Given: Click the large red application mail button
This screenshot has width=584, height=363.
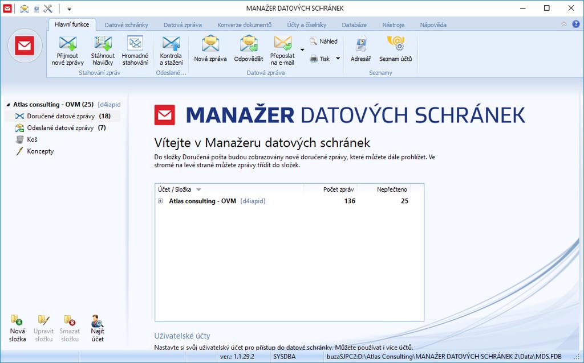Looking at the screenshot, I should pos(25,46).
